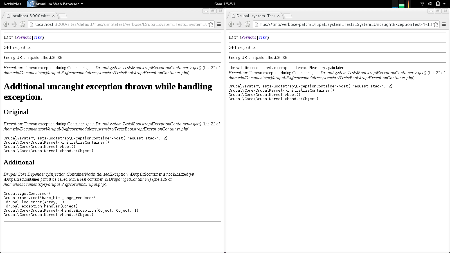Click '_drupal_log_error(Array, 1)' trace line

point(34,202)
